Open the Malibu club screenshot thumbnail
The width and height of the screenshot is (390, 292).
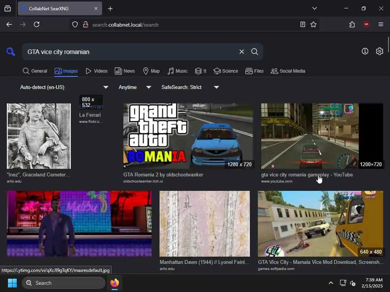tap(79, 224)
